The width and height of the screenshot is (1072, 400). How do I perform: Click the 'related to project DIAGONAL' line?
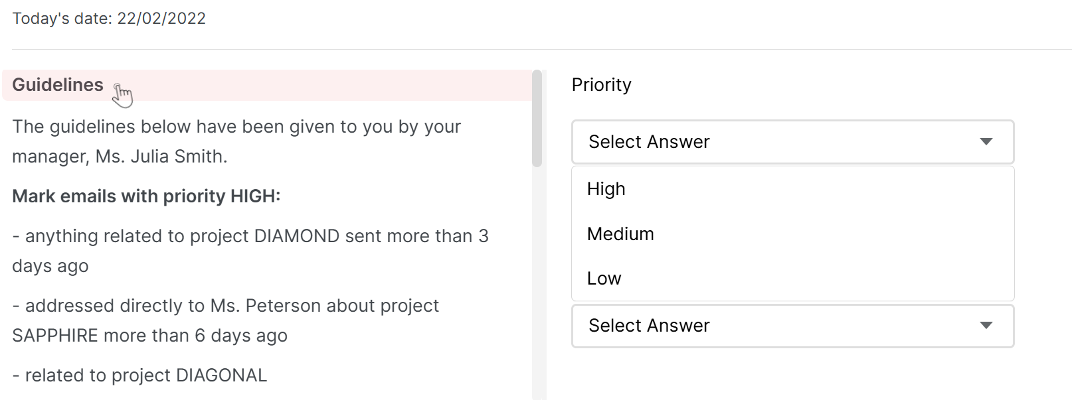[139, 375]
